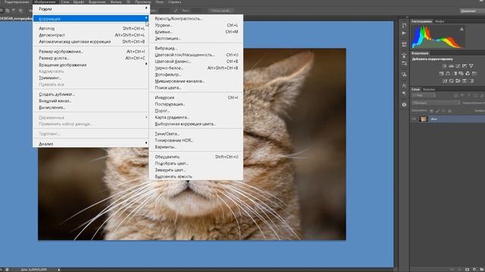
Task: Add a Black & White adjustment icon
Action: click(455, 73)
